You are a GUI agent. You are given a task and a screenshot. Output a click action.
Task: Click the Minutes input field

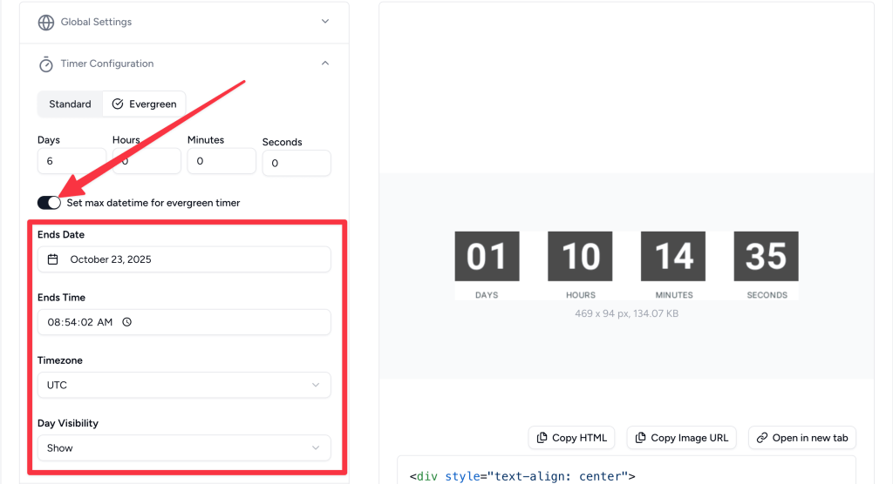[222, 161]
